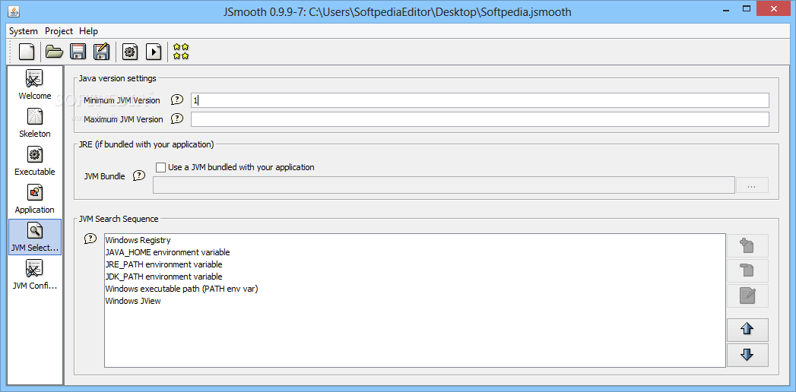Click the JSmooth title bar app icon

coord(14,11)
